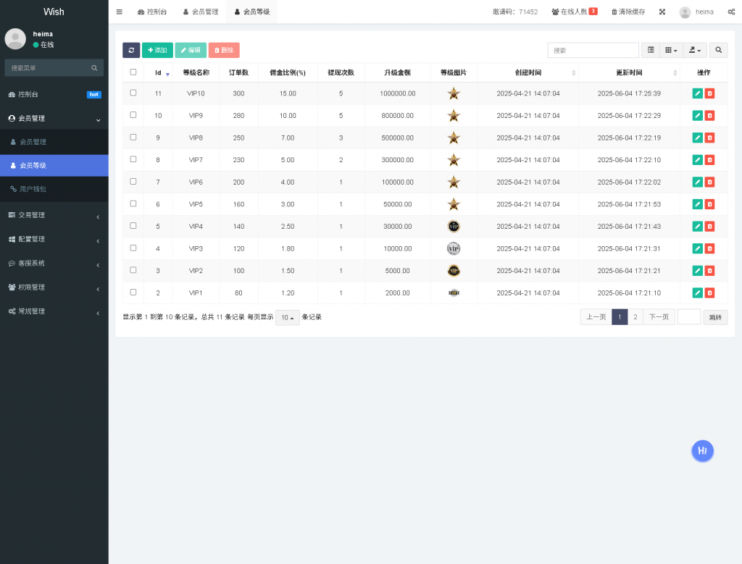Expand the 交易管理 sidebar menu
742x564 pixels.
pos(54,215)
